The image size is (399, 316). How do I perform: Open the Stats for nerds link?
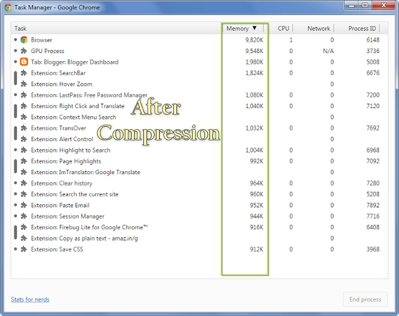30,299
